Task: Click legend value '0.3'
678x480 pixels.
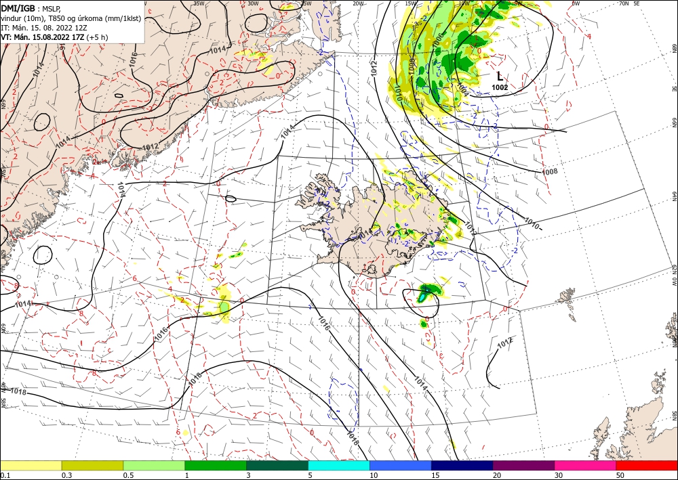Action: 66,475
